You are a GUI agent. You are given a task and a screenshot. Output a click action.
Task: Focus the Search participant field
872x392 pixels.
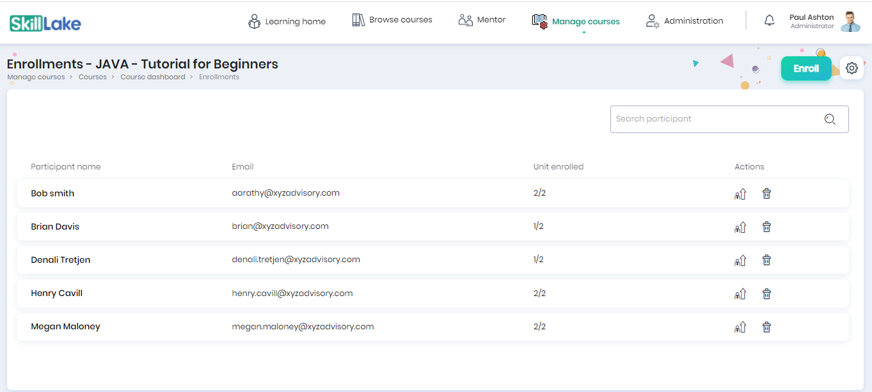(x=729, y=119)
